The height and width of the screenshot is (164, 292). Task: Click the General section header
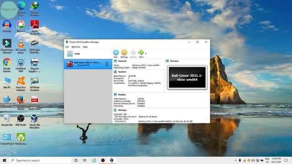(122, 61)
